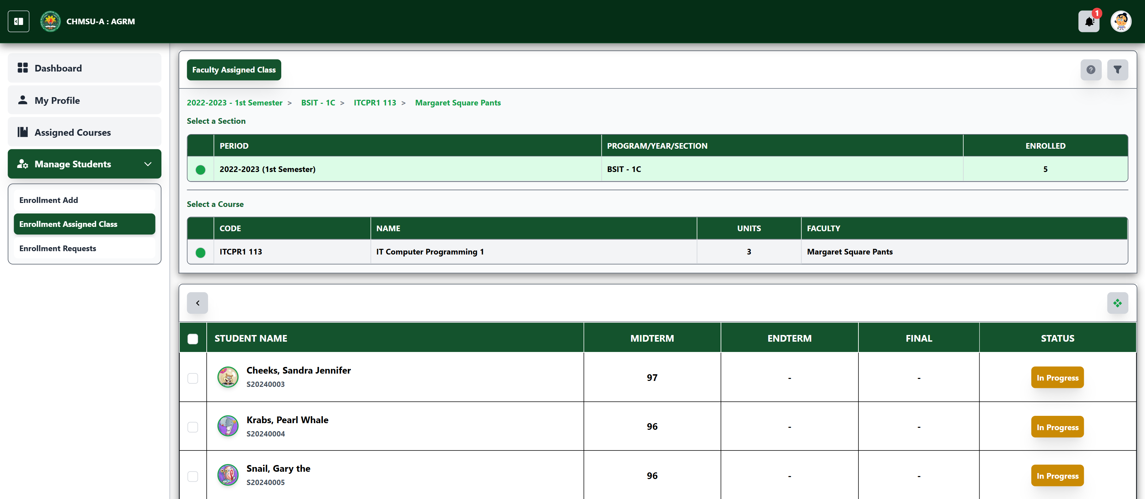1145x499 pixels.
Task: Click name Krabs, Pearl Whale
Action: tap(288, 420)
